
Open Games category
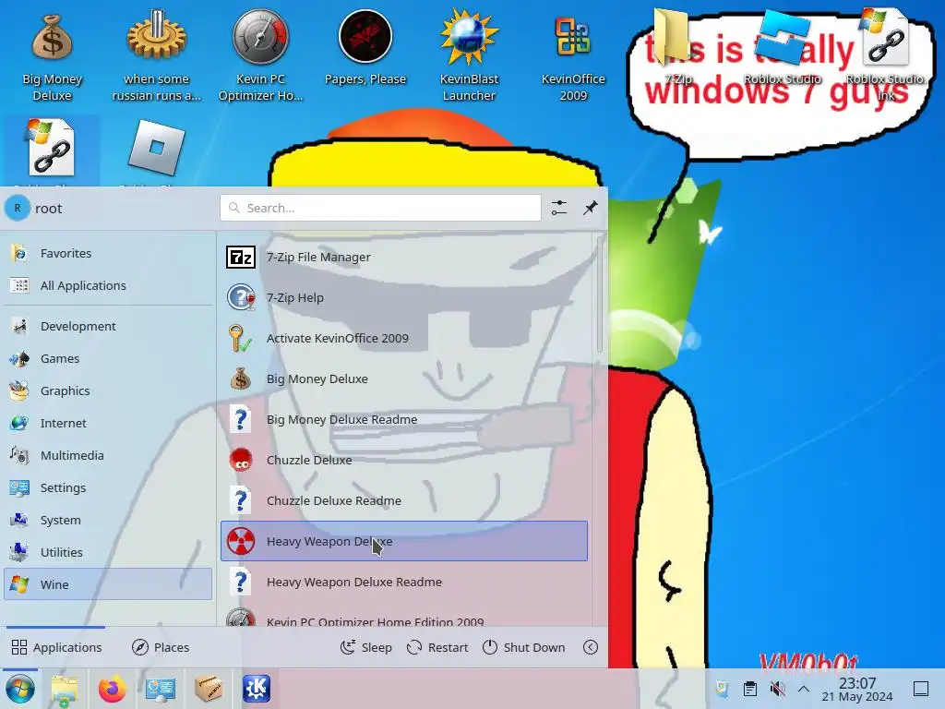coord(108,358)
